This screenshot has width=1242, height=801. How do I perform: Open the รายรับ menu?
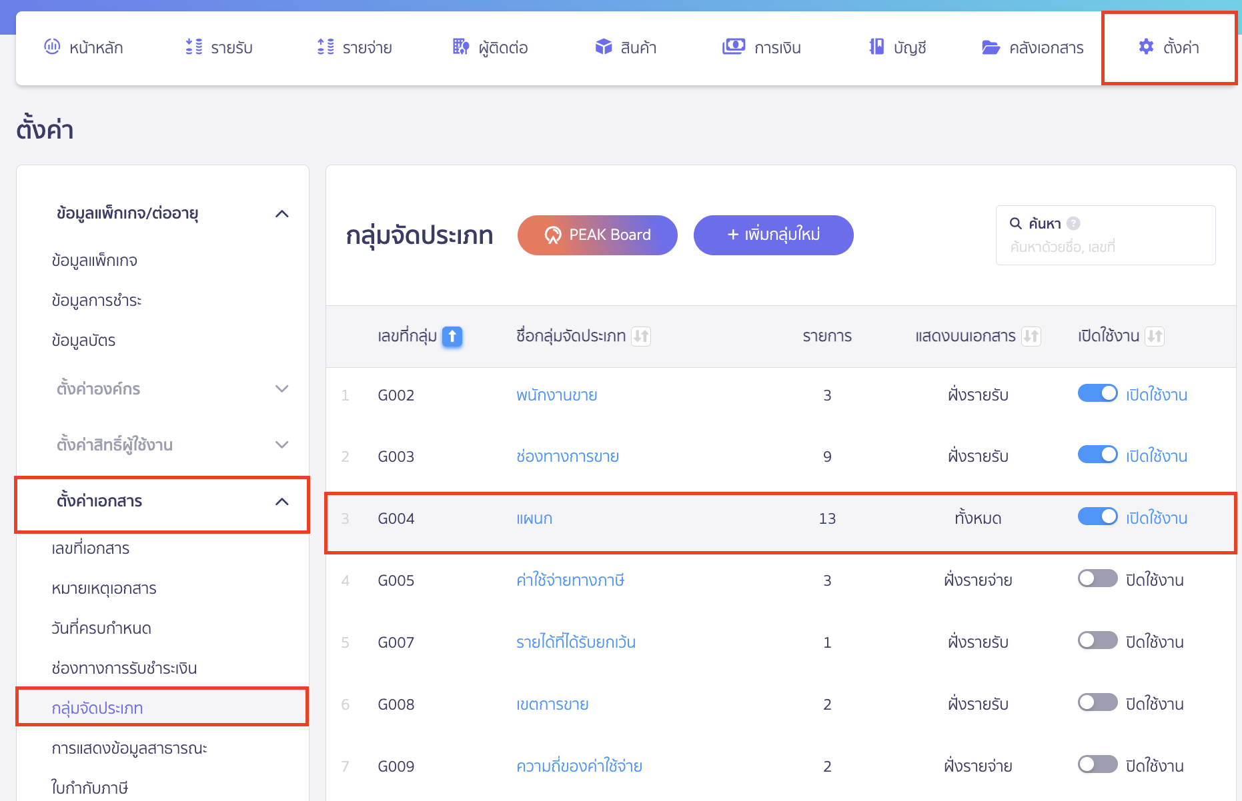pyautogui.click(x=219, y=47)
